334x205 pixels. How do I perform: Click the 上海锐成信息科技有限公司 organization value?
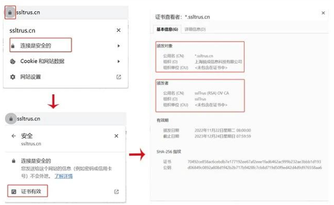(x=218, y=62)
